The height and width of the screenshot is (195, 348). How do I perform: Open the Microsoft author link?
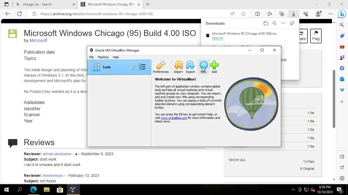tap(38, 40)
